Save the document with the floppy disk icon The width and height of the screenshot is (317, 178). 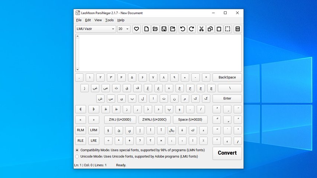click(x=164, y=29)
